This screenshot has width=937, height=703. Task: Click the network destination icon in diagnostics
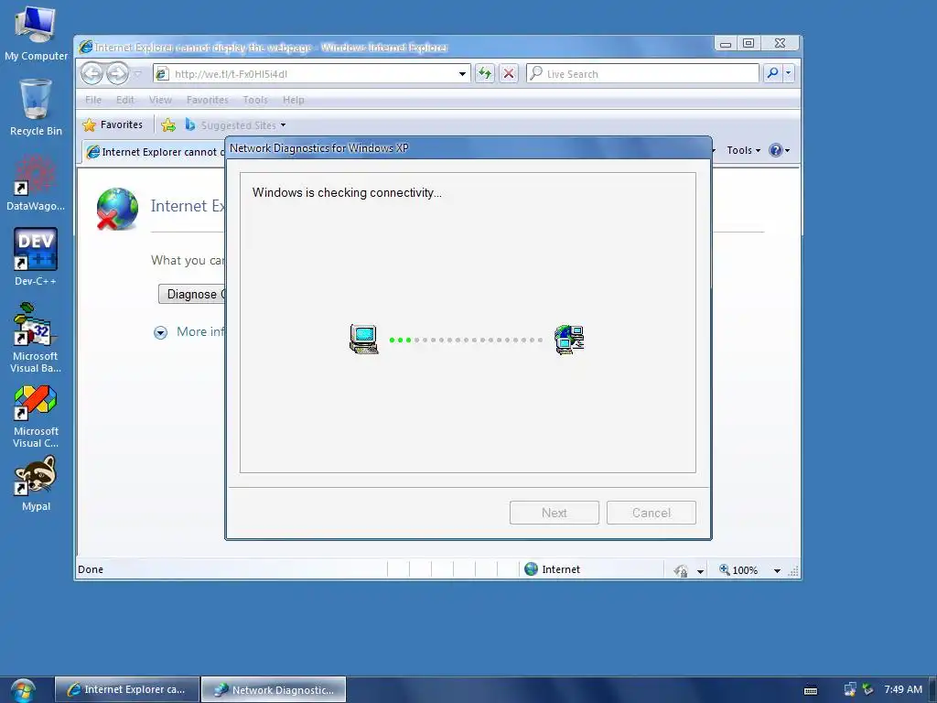569,340
